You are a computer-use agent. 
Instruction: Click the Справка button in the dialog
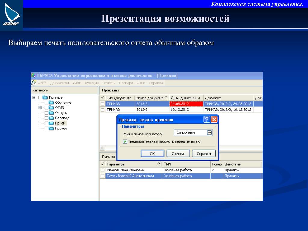204,154
